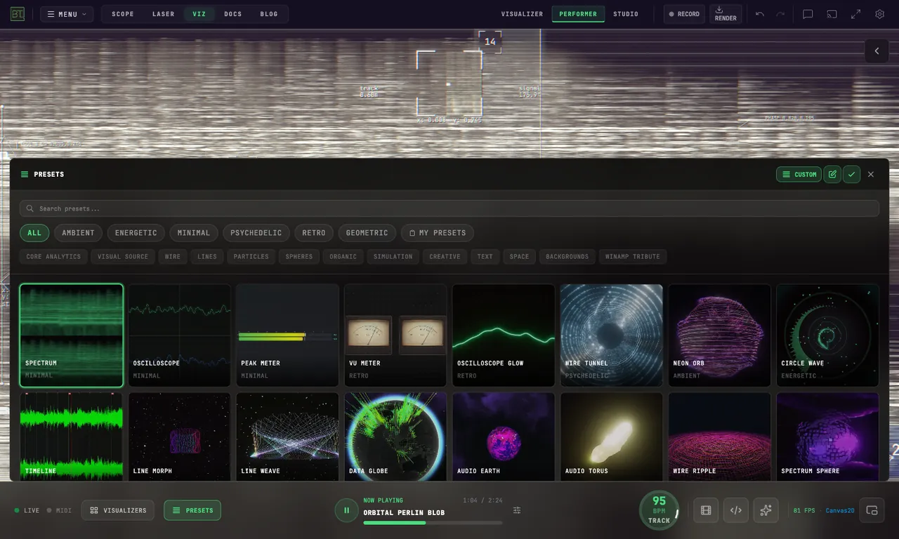Image resolution: width=899 pixels, height=539 pixels.
Task: Open the VISUALIZERS grid button
Action: 118,510
